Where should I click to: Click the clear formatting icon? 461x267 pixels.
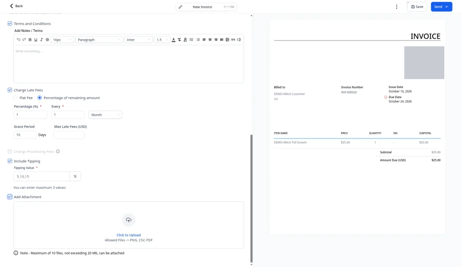click(179, 40)
